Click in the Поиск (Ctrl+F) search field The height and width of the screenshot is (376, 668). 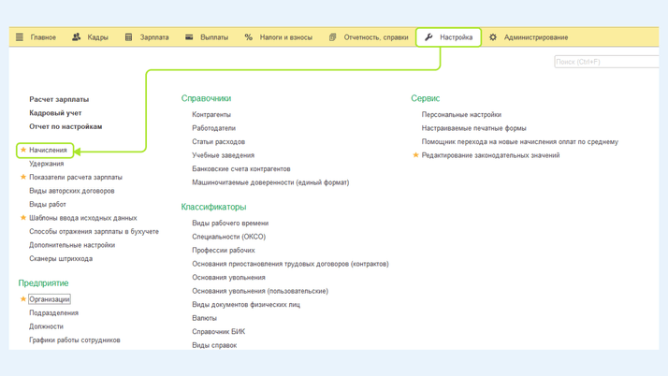point(606,62)
